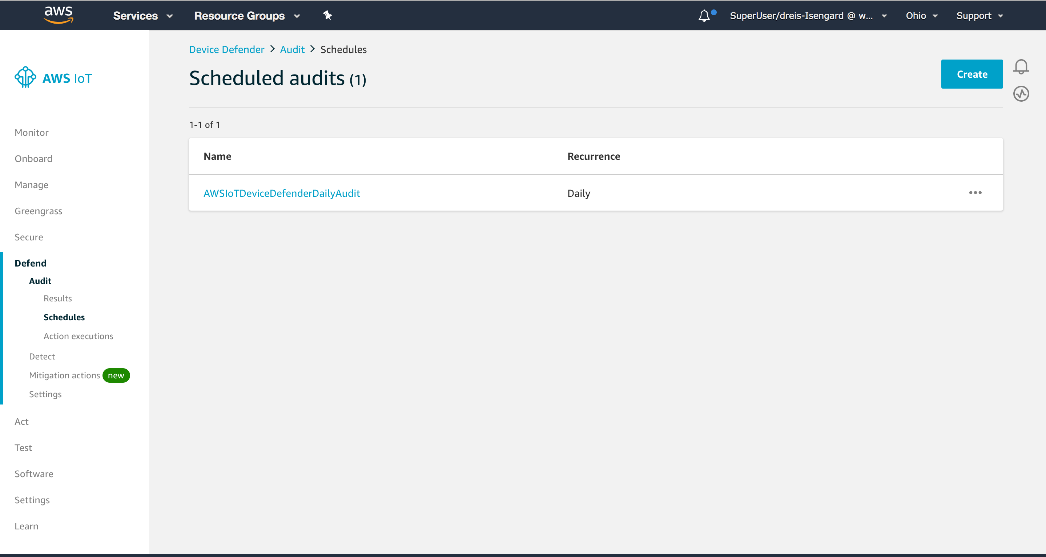The width and height of the screenshot is (1046, 557).
Task: Select Onboard in the sidebar
Action: (x=33, y=159)
